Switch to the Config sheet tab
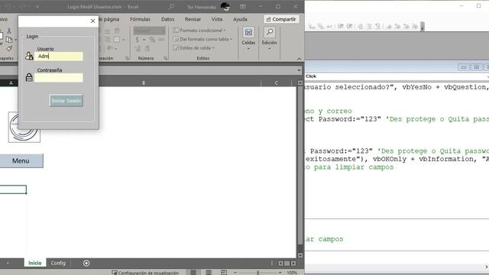The height and width of the screenshot is (275, 489). tap(58, 263)
